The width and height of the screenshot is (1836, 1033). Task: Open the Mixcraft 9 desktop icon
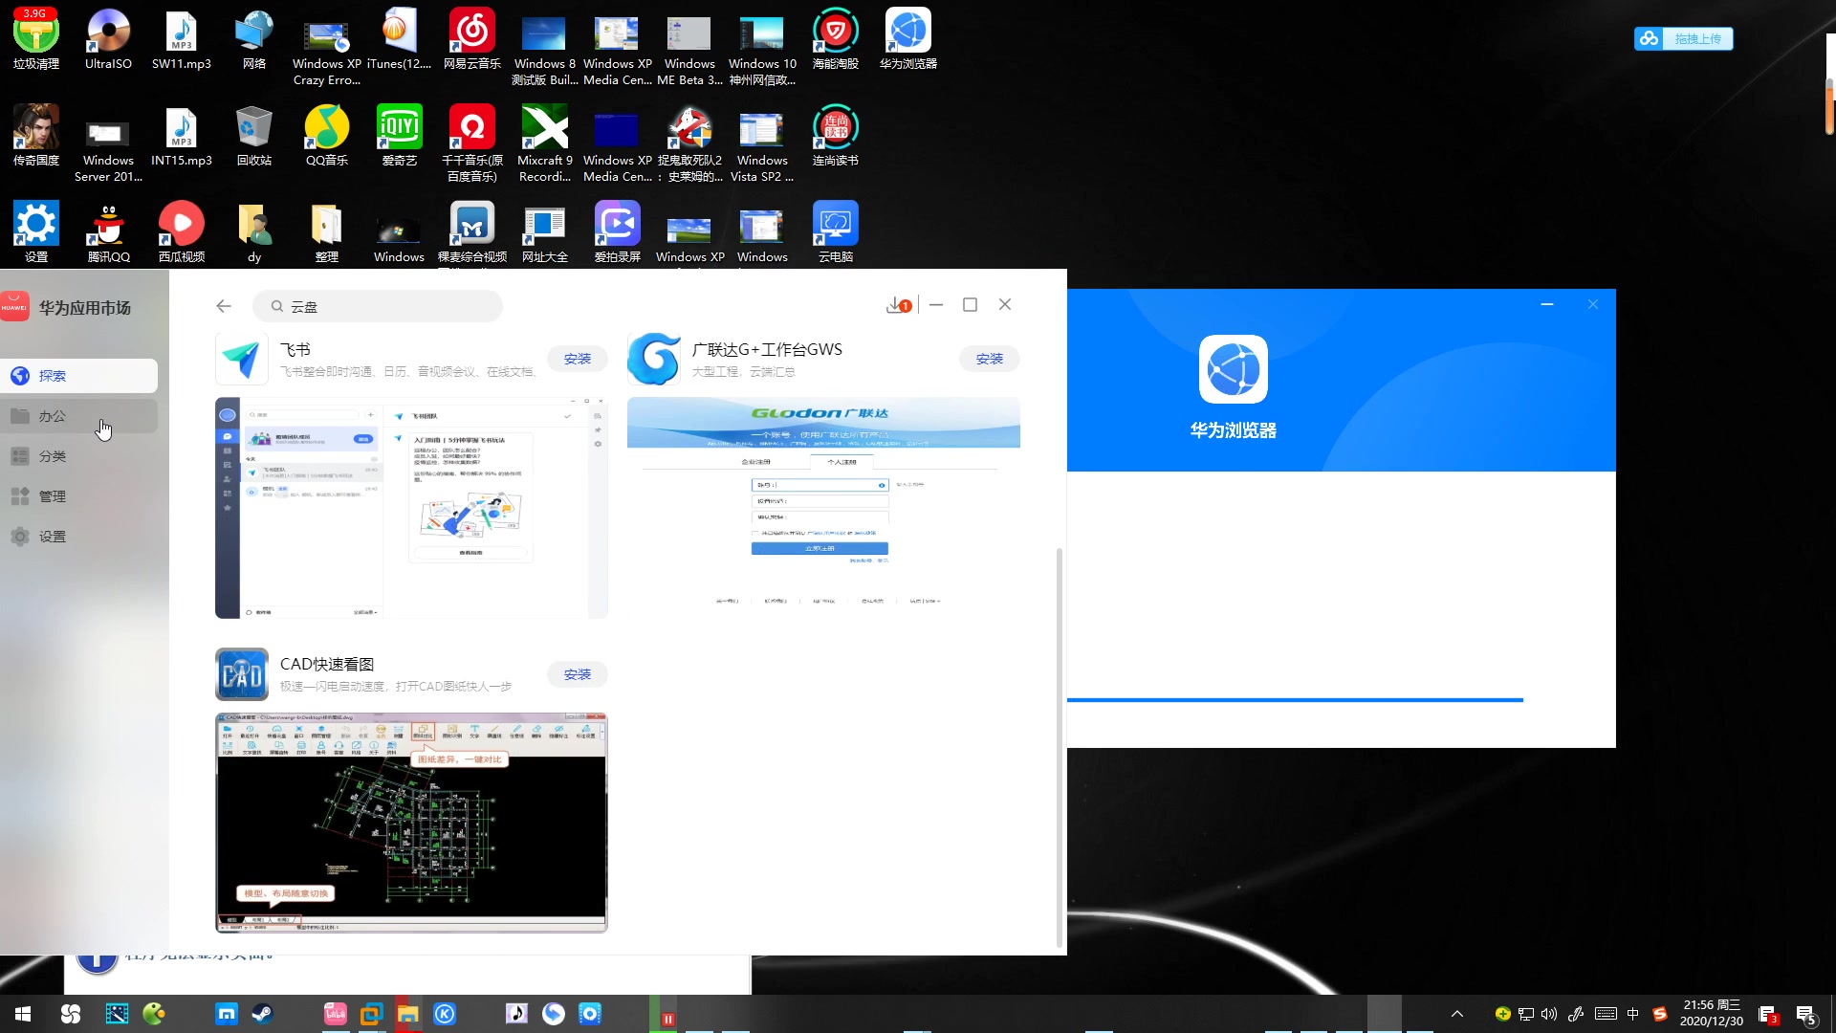pyautogui.click(x=545, y=143)
